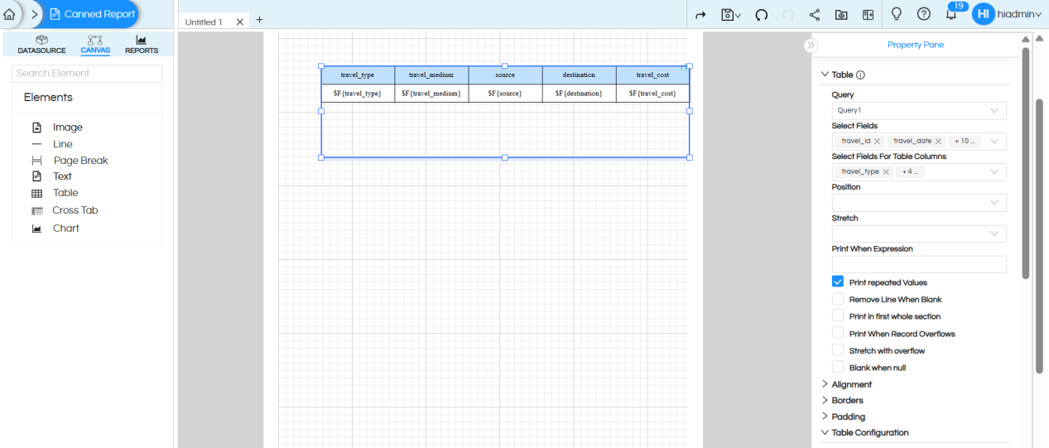The image size is (1049, 448).
Task: Click the + 10 ... more fields tag
Action: [x=966, y=142]
